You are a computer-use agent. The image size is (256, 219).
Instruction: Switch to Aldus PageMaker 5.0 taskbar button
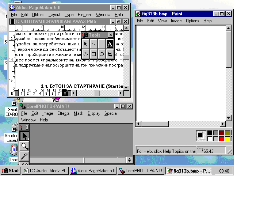coord(93,171)
